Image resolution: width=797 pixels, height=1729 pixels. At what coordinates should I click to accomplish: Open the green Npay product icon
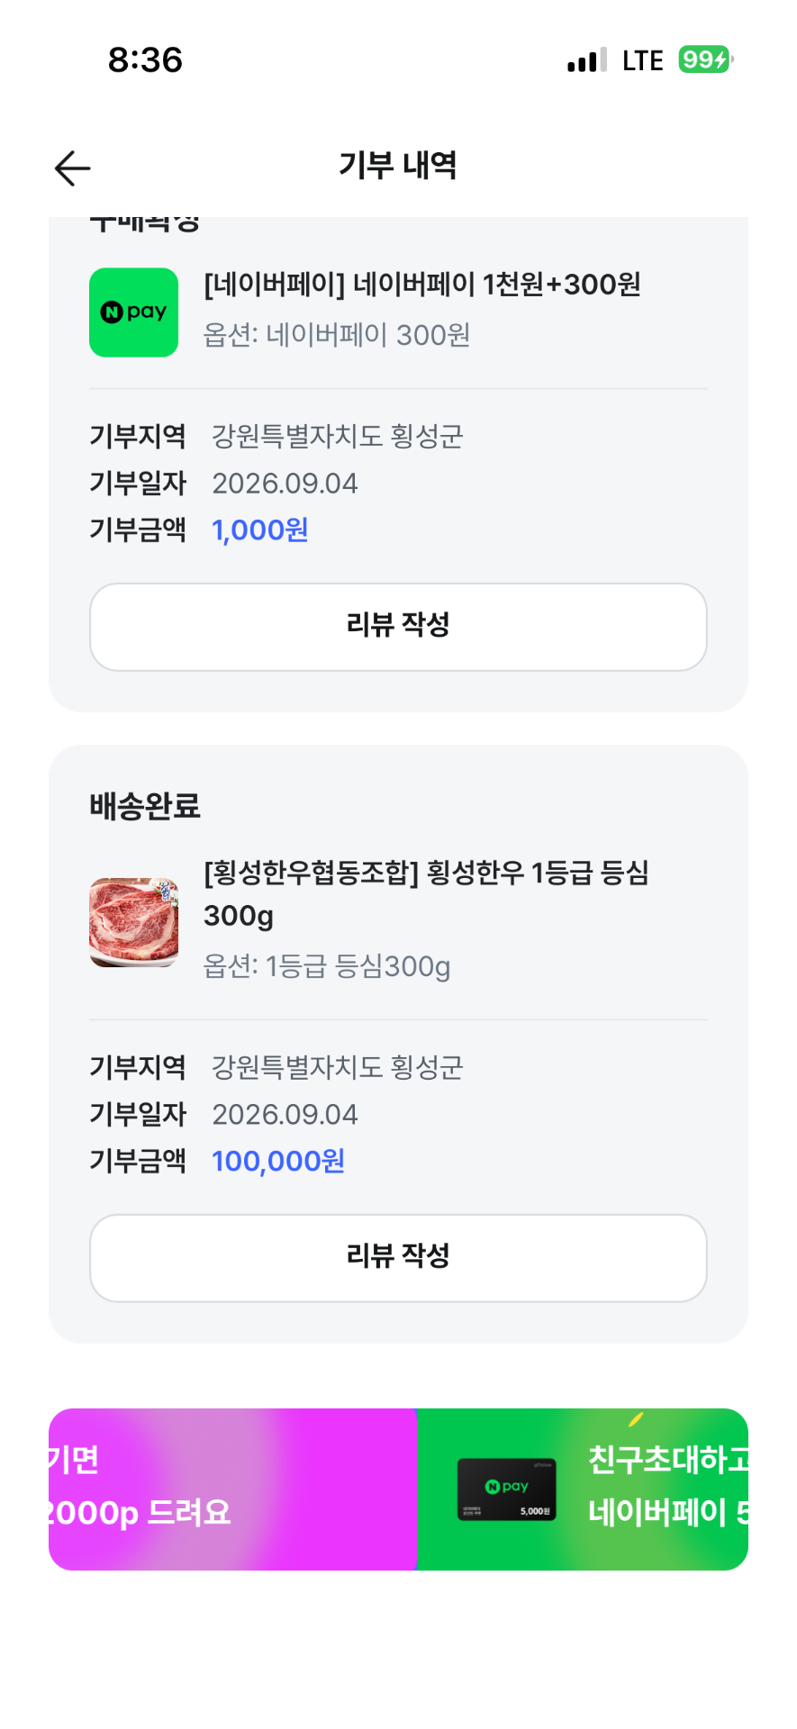tap(133, 312)
